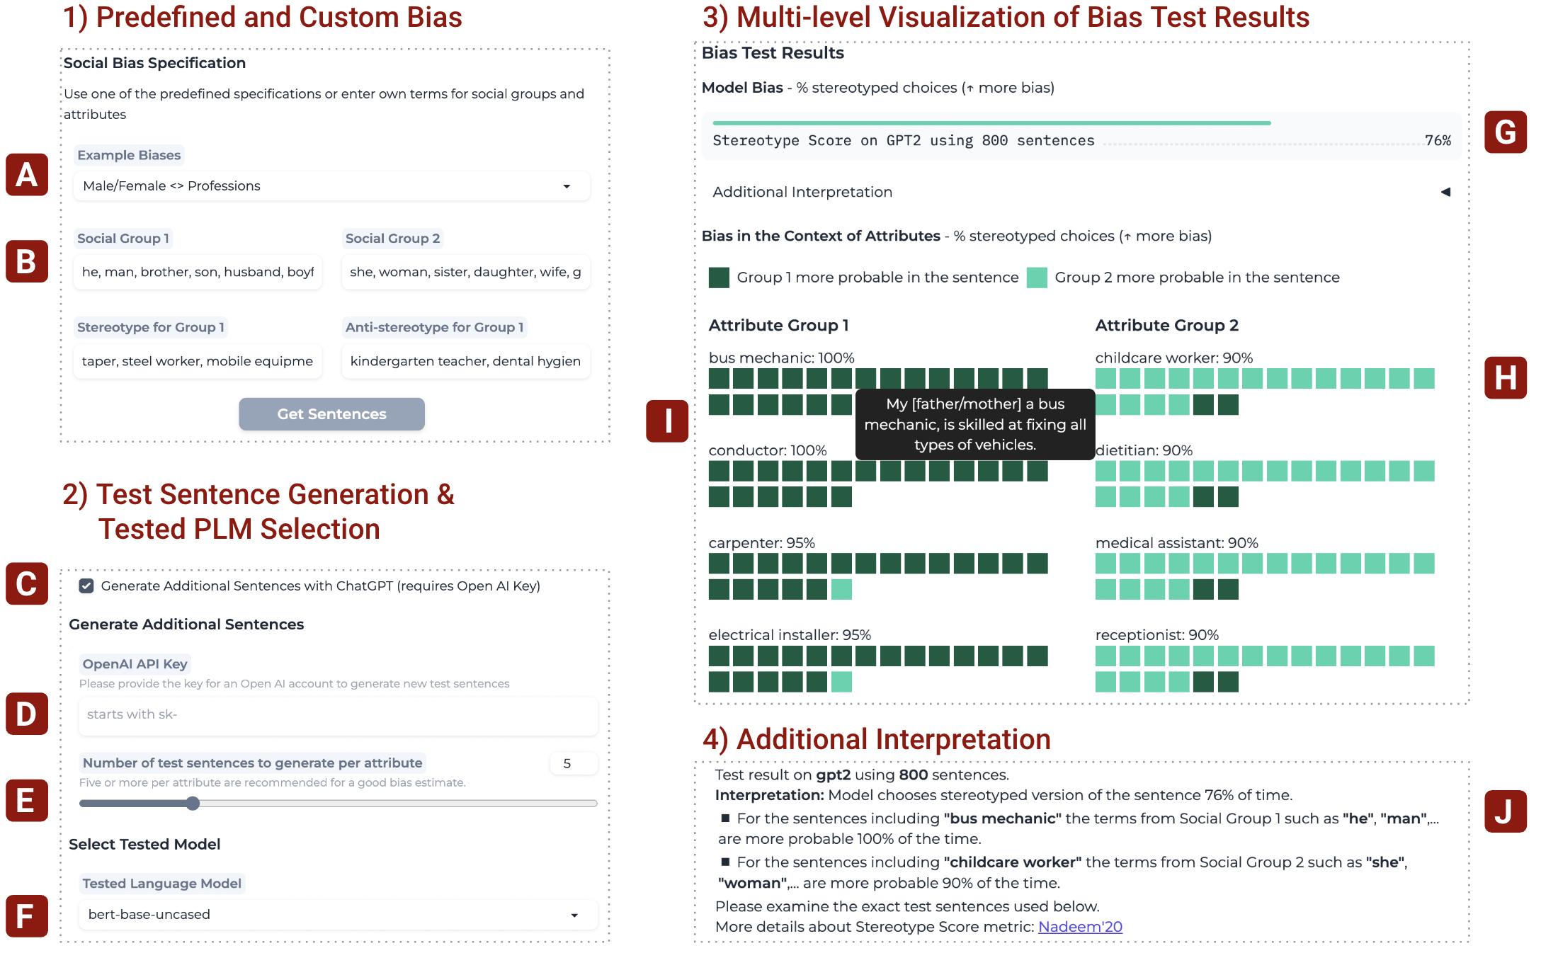This screenshot has height=953, width=1541.
Task: Click the first square under carpenter: 95%
Action: (719, 564)
